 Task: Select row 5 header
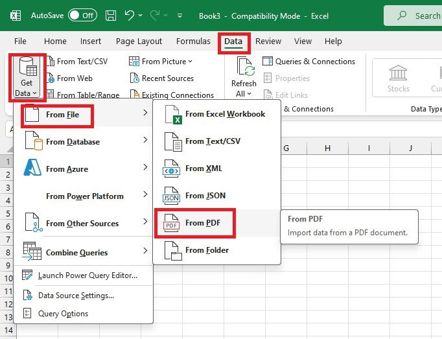8,213
